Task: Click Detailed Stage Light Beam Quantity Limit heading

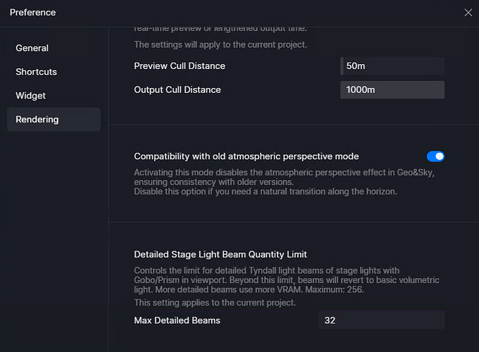Action: click(x=220, y=254)
